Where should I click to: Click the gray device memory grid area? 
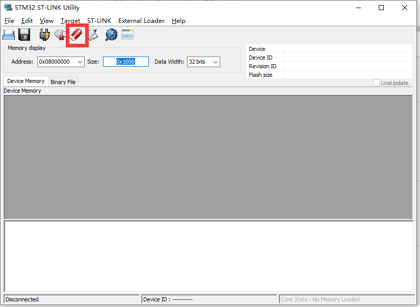208,157
